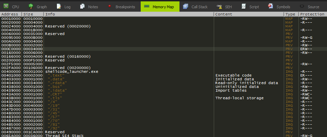327x137 pixels.
Task: Open the Call Stack tab
Action: 195,7
